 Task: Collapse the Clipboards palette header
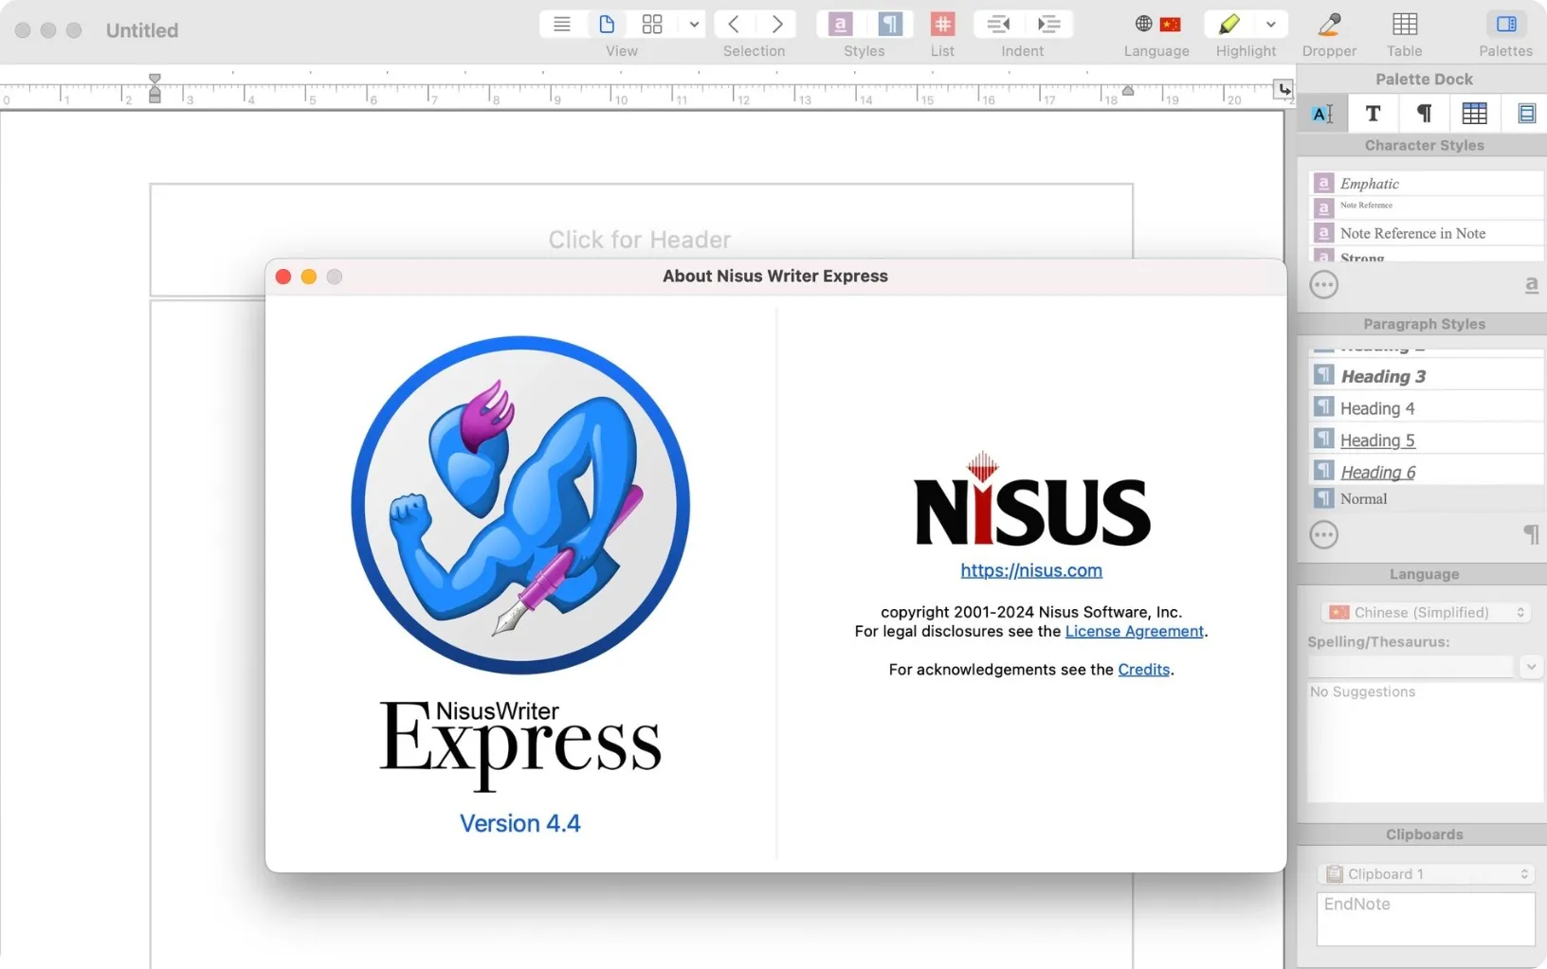click(x=1423, y=834)
